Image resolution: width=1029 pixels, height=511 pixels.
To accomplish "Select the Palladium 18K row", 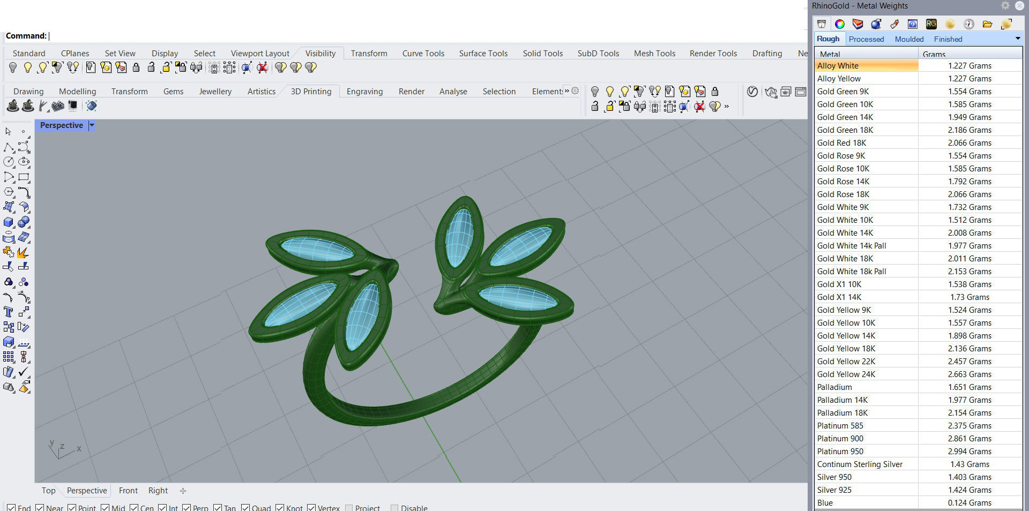I will (x=918, y=412).
